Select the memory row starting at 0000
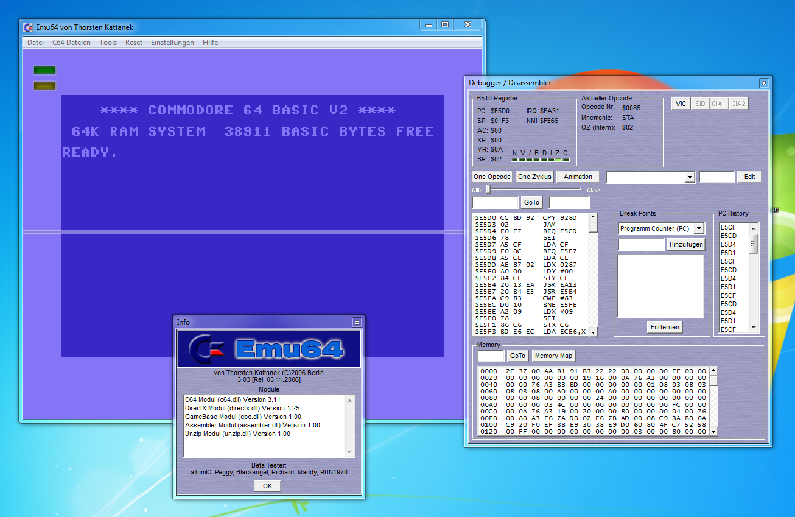Screen dimensions: 795x517 click(x=593, y=370)
